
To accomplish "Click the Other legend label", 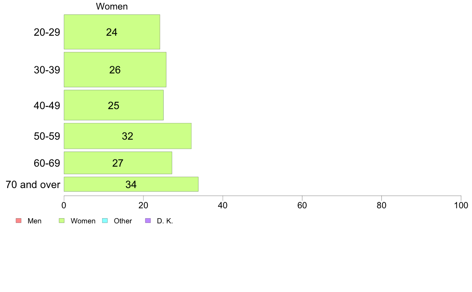I will pyautogui.click(x=123, y=221).
